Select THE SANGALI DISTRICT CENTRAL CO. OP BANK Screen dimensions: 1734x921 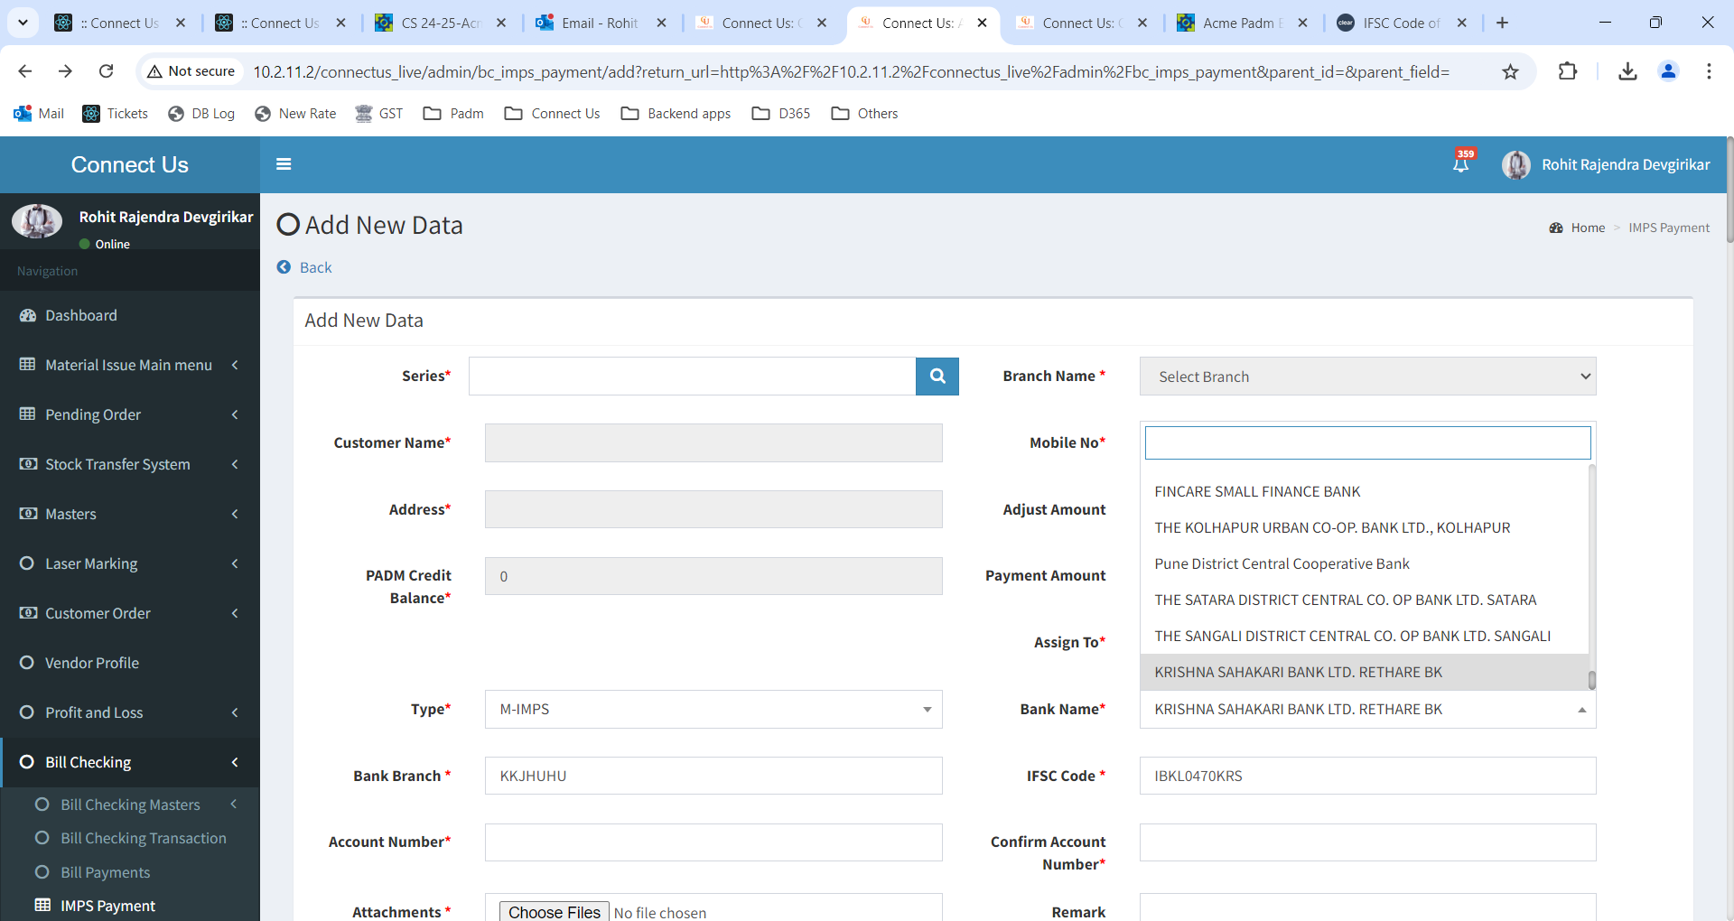point(1364,637)
